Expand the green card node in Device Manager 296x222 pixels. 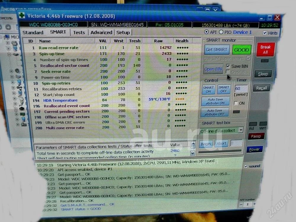click(x=16, y=114)
